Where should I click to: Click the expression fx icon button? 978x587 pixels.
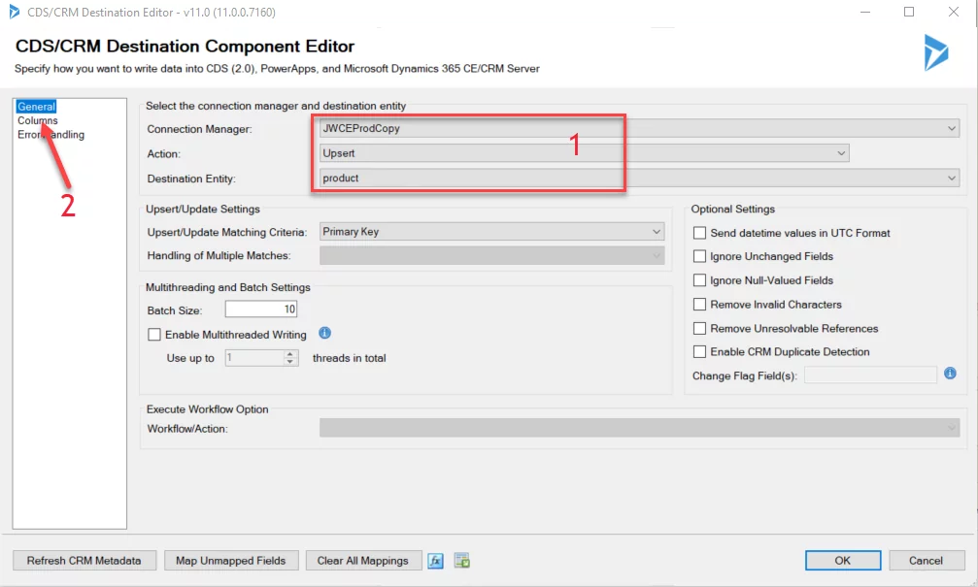[435, 561]
